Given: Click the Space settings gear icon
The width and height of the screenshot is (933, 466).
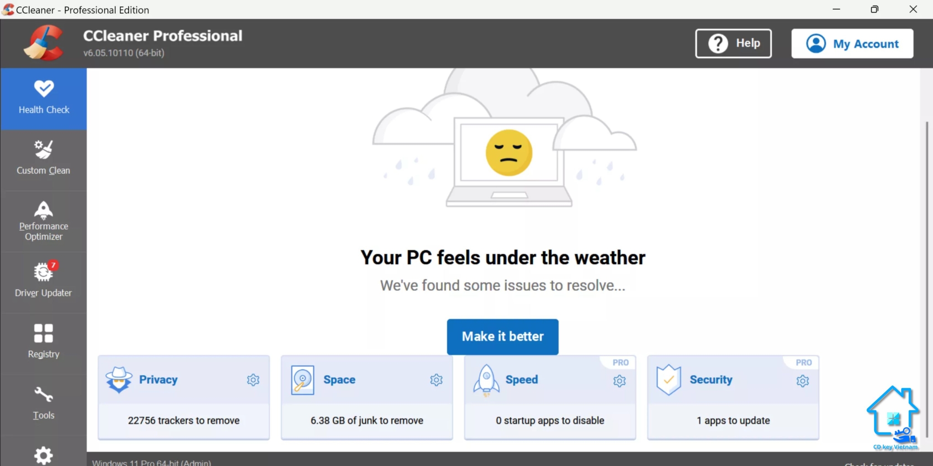Looking at the screenshot, I should click(x=436, y=380).
